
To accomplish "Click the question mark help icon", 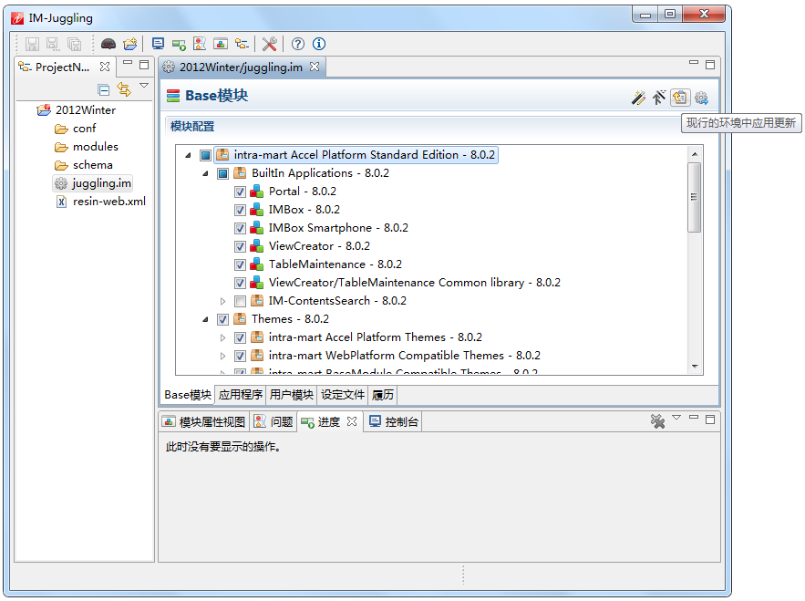I will pyautogui.click(x=298, y=44).
